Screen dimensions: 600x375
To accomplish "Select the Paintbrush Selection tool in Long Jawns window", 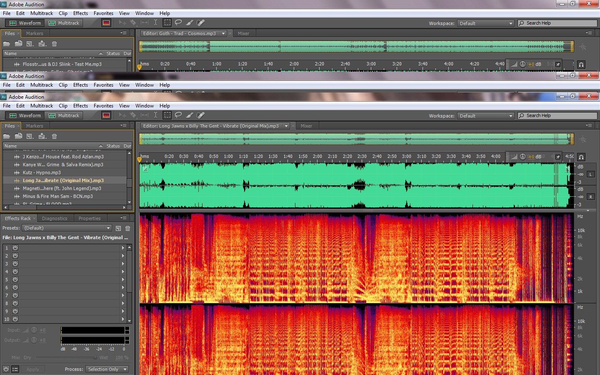I will click(190, 115).
